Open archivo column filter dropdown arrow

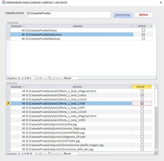(x=130, y=87)
